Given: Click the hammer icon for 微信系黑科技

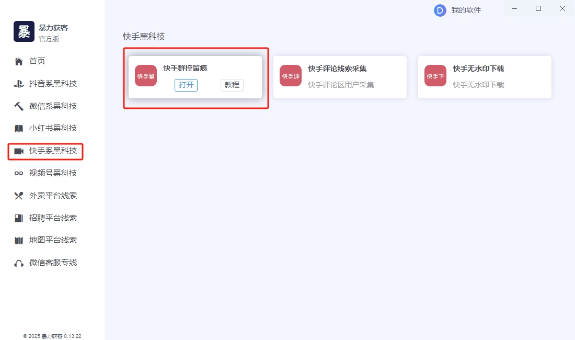Looking at the screenshot, I should 19,106.
